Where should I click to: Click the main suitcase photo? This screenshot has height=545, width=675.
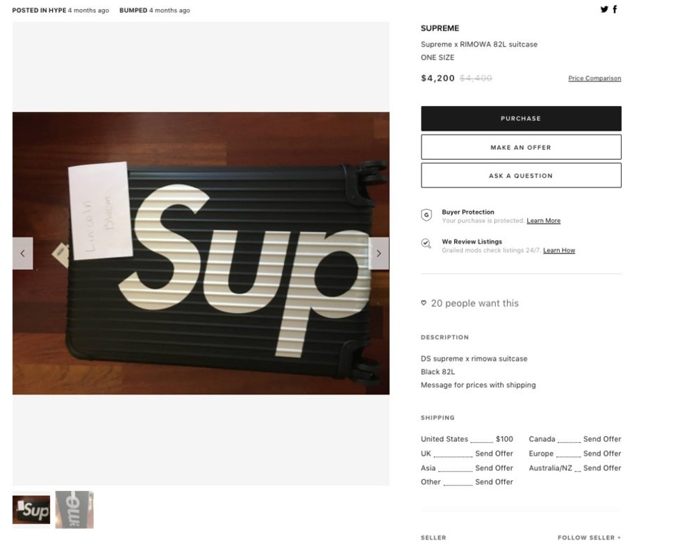coord(201,253)
